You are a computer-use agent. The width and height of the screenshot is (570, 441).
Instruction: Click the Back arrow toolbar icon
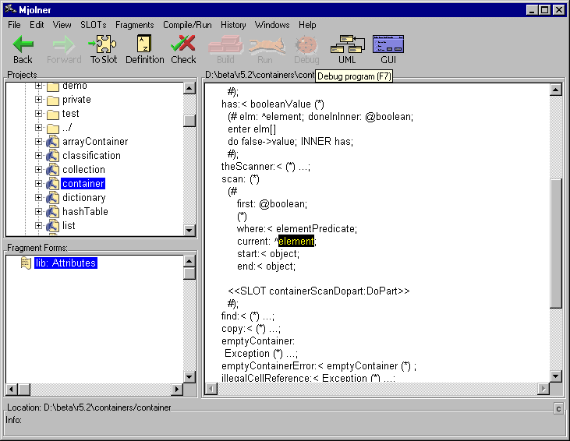[23, 44]
